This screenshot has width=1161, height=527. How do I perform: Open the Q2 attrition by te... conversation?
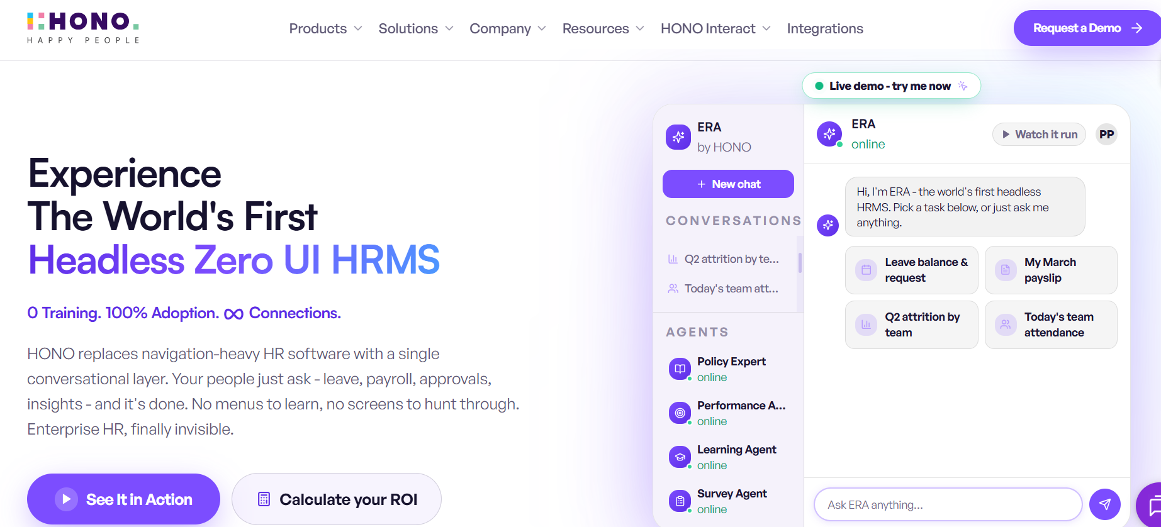pyautogui.click(x=724, y=259)
